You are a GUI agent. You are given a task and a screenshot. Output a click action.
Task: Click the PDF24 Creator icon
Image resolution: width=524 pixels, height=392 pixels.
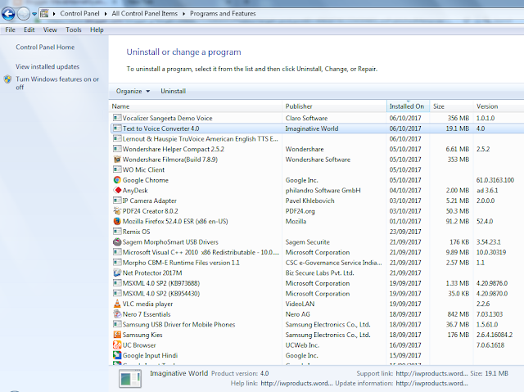point(117,211)
